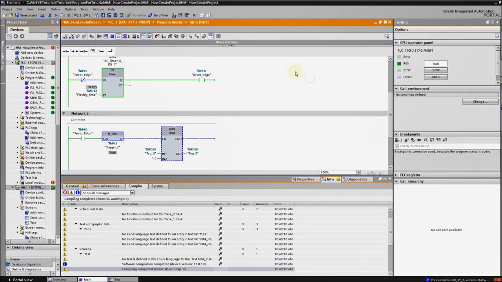Click the insert network icon
The height and width of the screenshot is (282, 502).
(x=65, y=36)
